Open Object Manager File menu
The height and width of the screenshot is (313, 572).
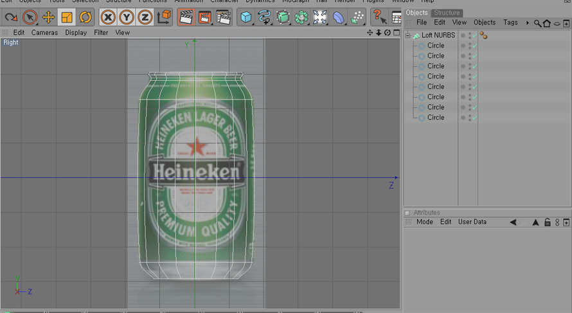coord(422,22)
